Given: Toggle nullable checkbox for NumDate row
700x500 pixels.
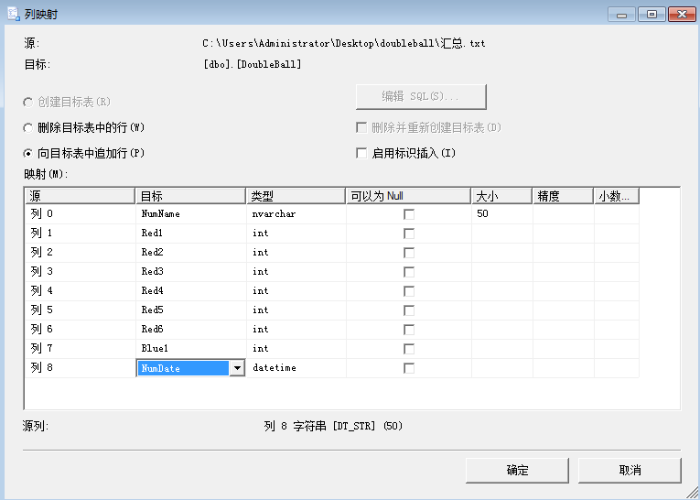Looking at the screenshot, I should [408, 368].
